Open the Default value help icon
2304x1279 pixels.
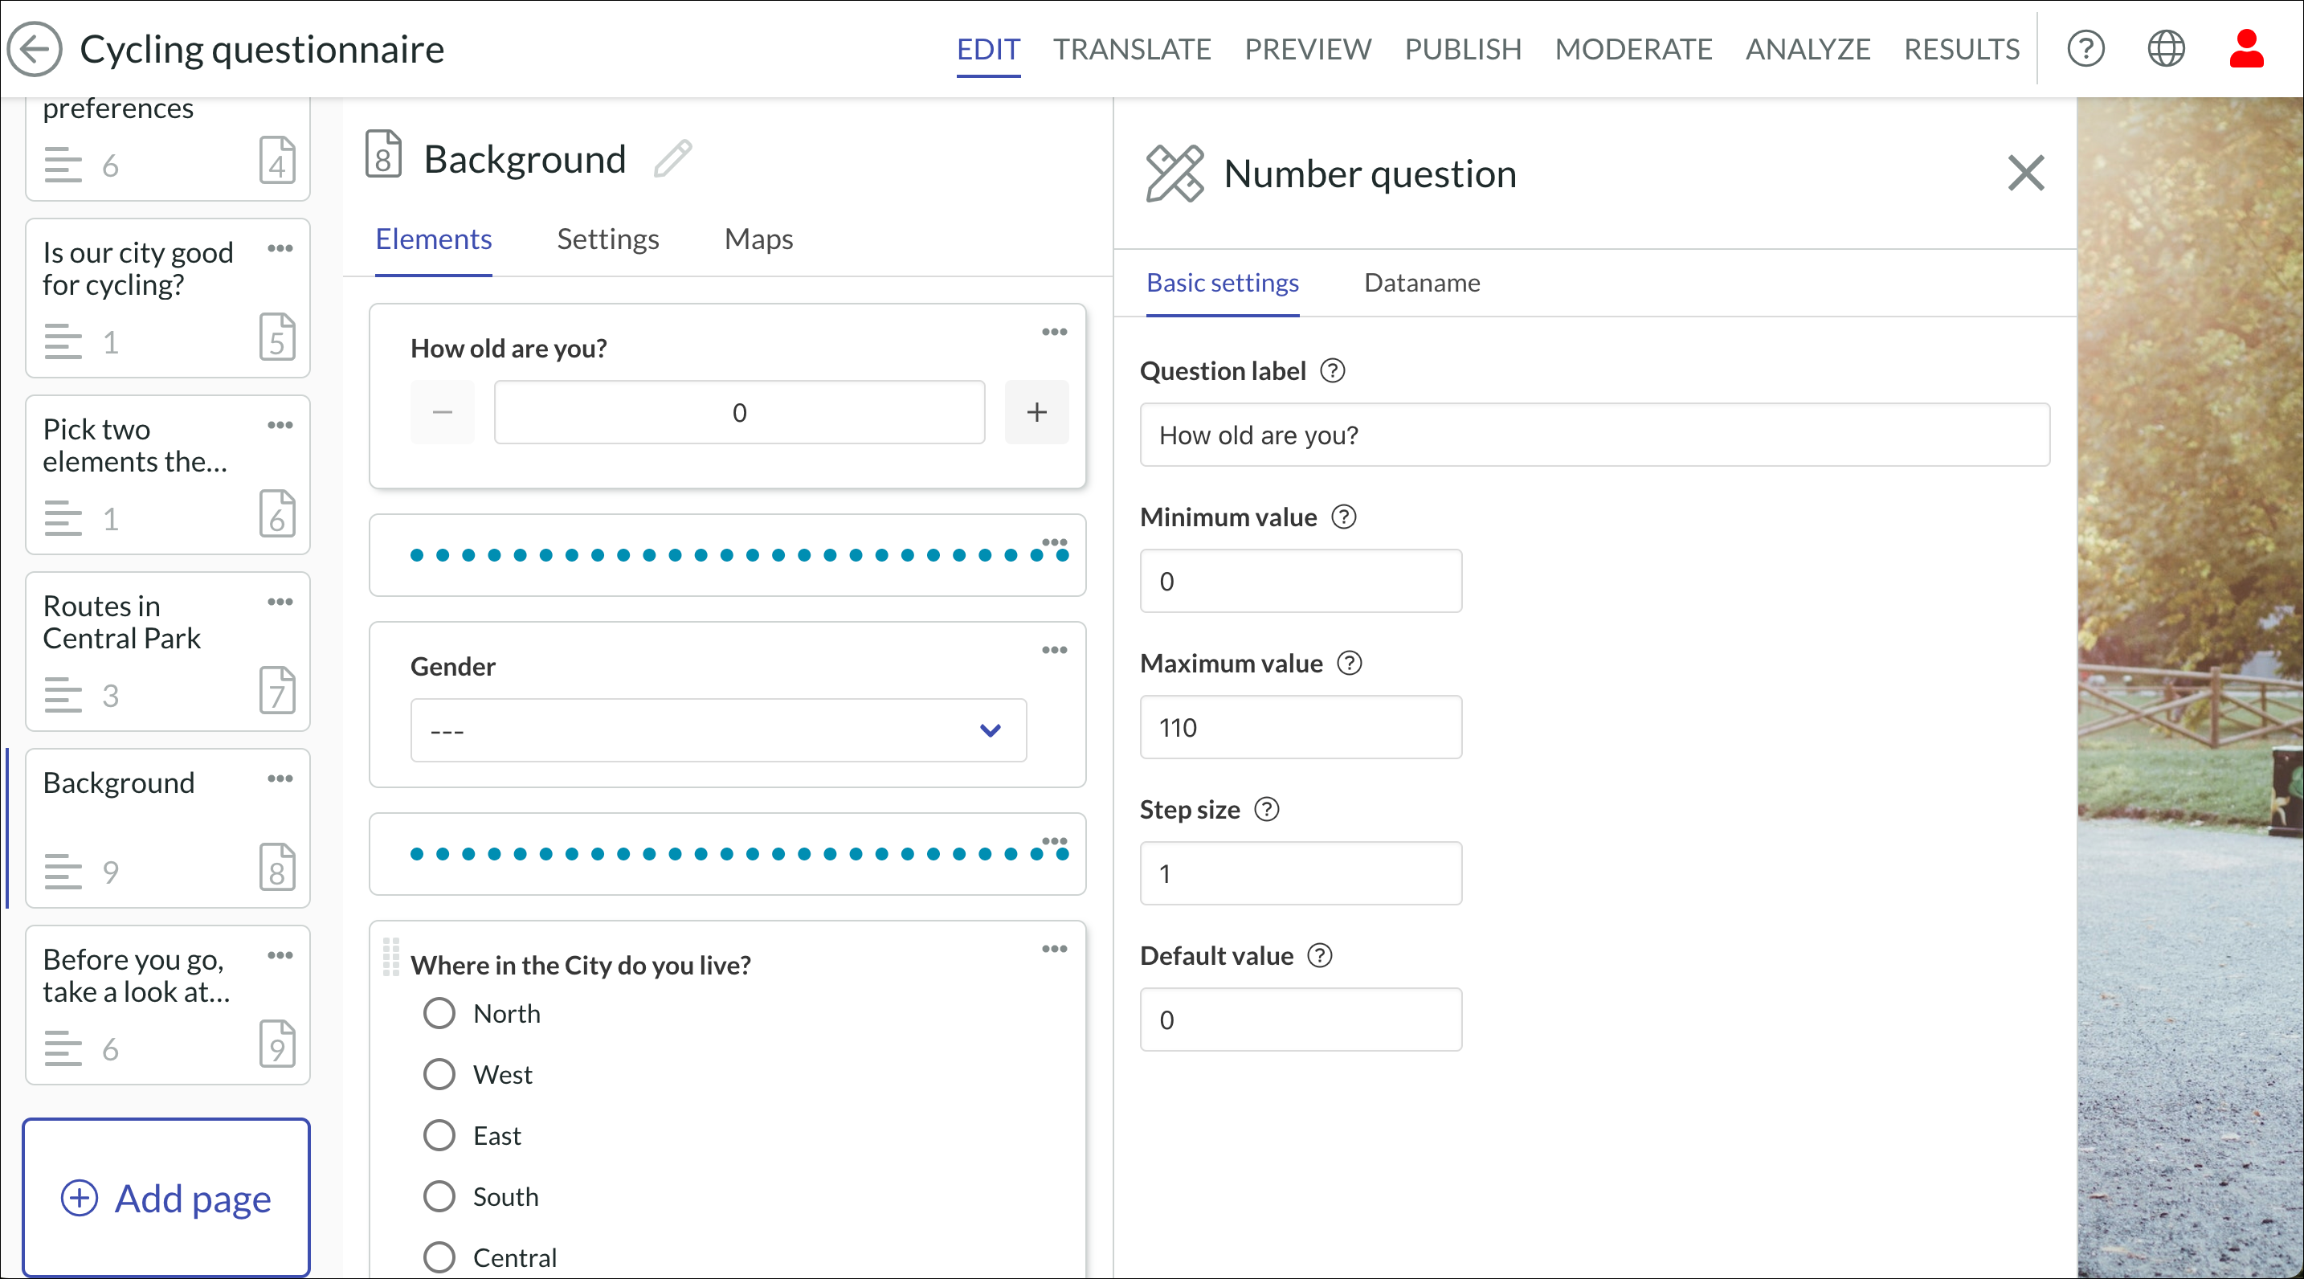[x=1319, y=955]
